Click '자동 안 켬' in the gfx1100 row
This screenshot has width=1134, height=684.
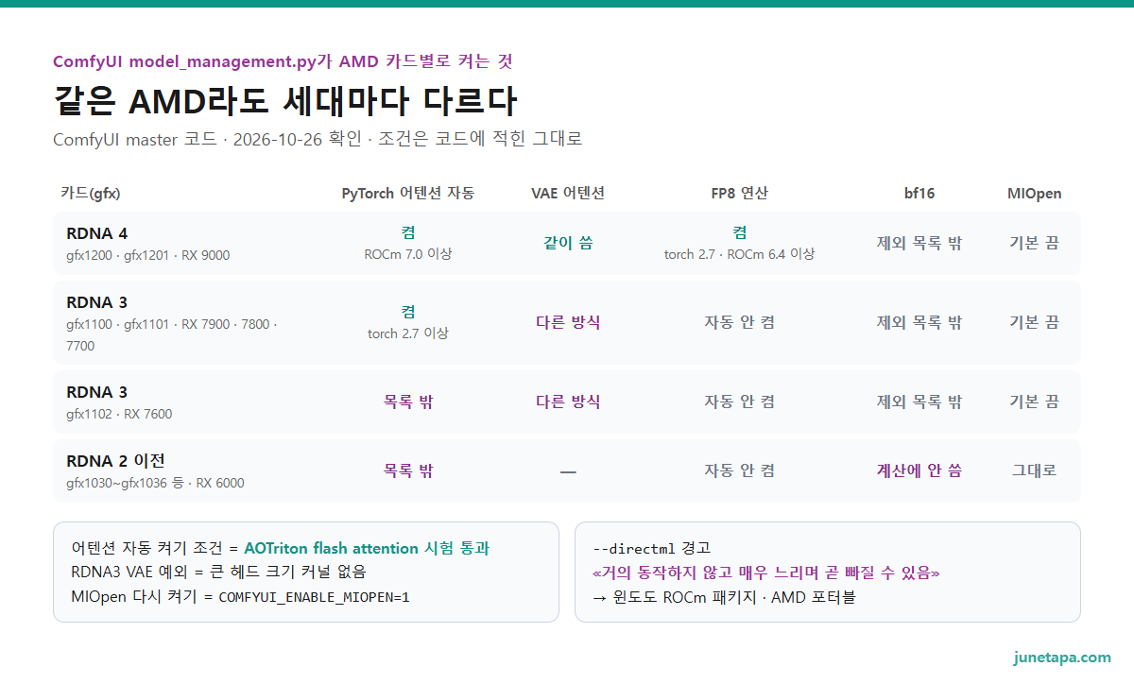click(739, 322)
